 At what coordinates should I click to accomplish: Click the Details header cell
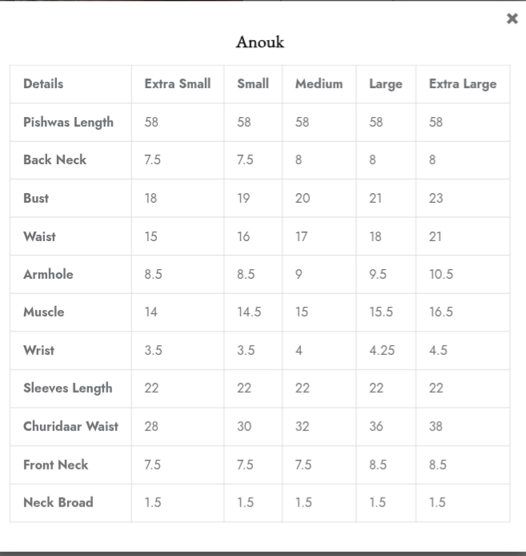(43, 83)
